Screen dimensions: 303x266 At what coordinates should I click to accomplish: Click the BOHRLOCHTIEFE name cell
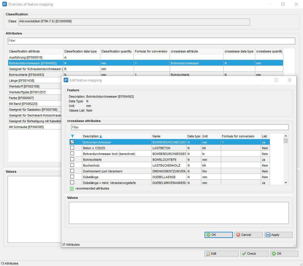click(169, 160)
